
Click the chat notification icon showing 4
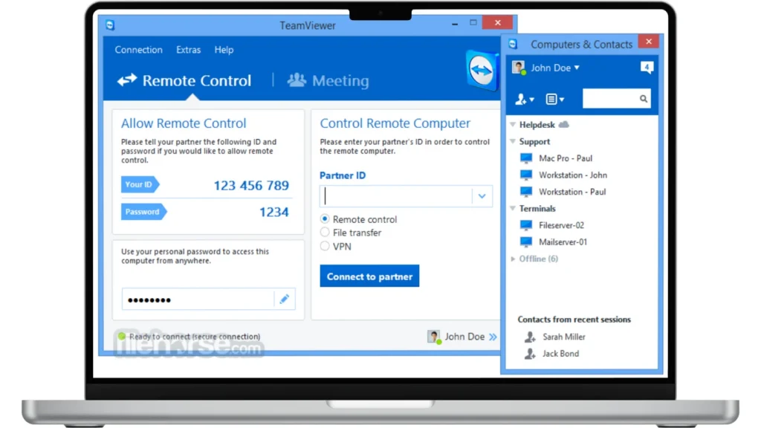[647, 68]
